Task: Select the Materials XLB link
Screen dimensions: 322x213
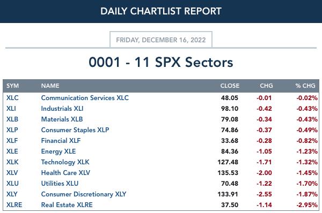Action: click(x=62, y=119)
